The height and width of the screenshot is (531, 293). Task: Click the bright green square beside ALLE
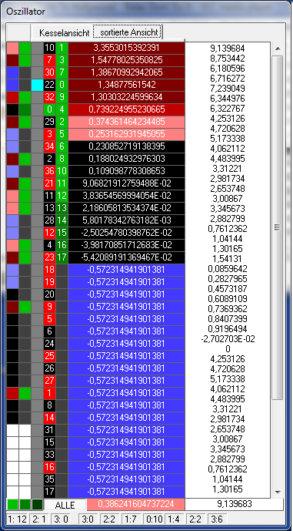click(13, 505)
